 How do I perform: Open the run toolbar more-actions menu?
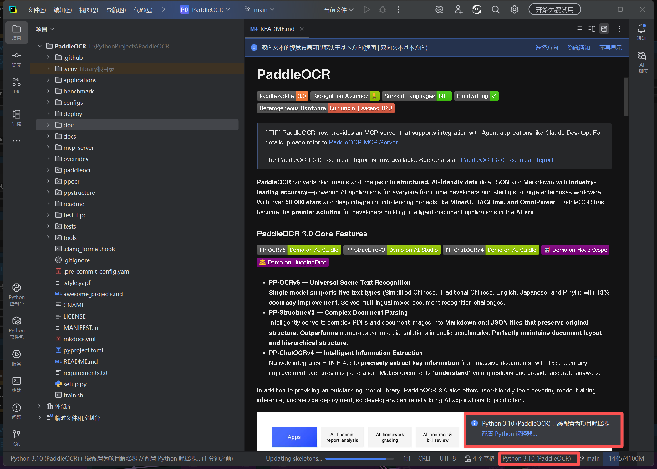[398, 10]
